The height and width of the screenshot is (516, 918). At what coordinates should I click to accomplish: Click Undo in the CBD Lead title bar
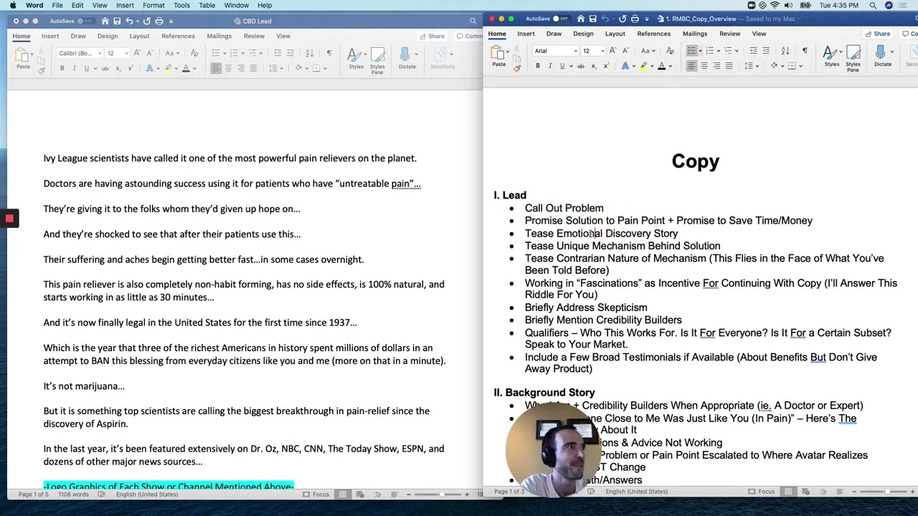click(x=129, y=21)
